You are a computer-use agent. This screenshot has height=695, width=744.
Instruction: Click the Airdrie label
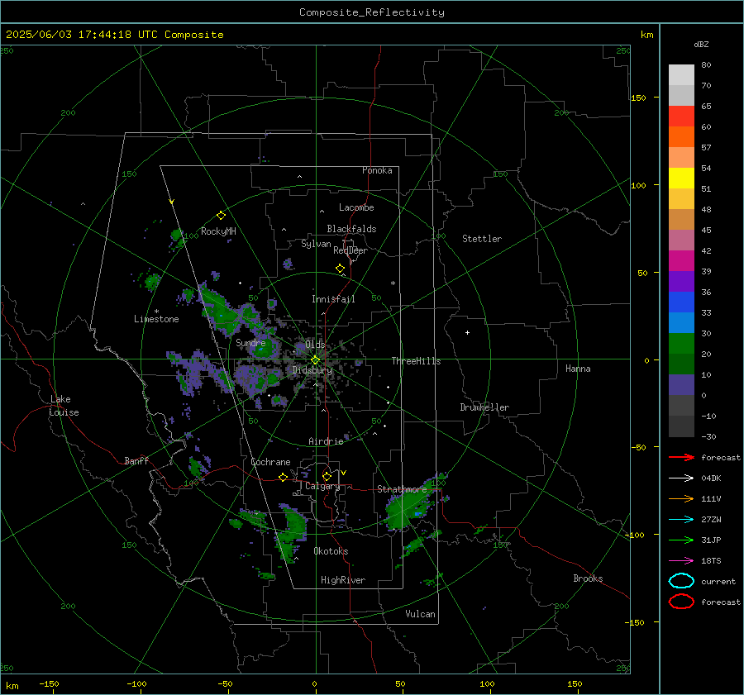(x=326, y=441)
